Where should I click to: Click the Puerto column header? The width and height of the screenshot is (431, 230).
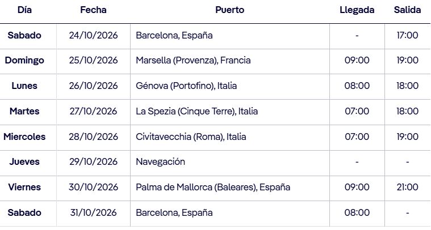click(x=230, y=10)
